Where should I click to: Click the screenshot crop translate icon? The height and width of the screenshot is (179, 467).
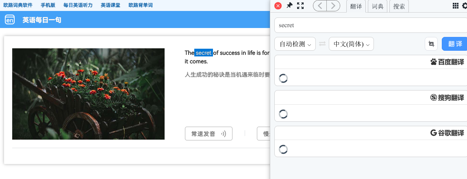click(x=431, y=44)
